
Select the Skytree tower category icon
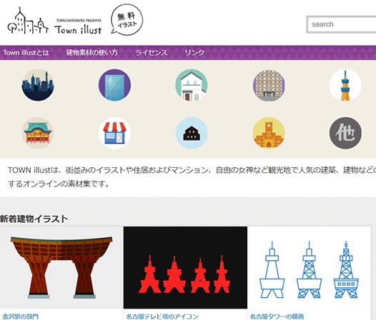pyautogui.click(x=345, y=85)
